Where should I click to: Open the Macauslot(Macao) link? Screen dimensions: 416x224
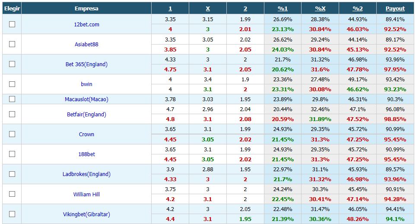click(86, 99)
